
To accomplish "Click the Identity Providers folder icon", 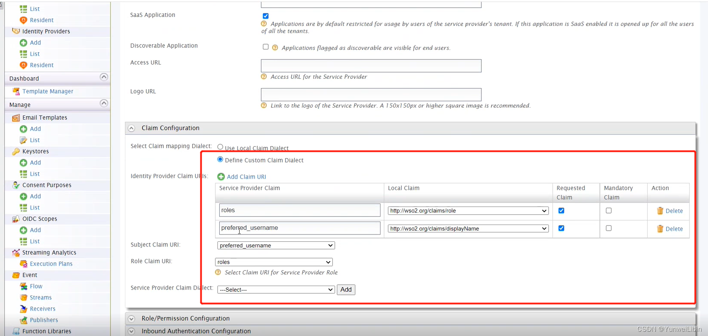I will pos(16,31).
